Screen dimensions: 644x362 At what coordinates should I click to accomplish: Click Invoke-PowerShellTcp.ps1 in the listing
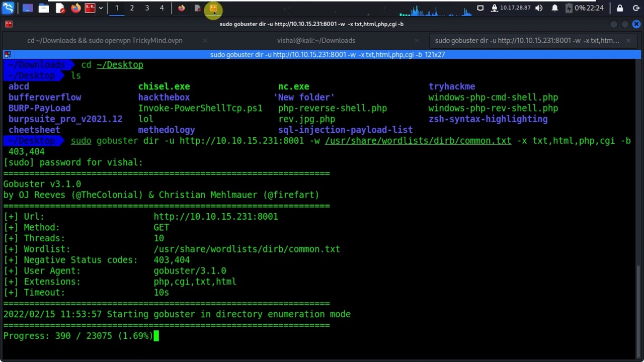pos(200,108)
